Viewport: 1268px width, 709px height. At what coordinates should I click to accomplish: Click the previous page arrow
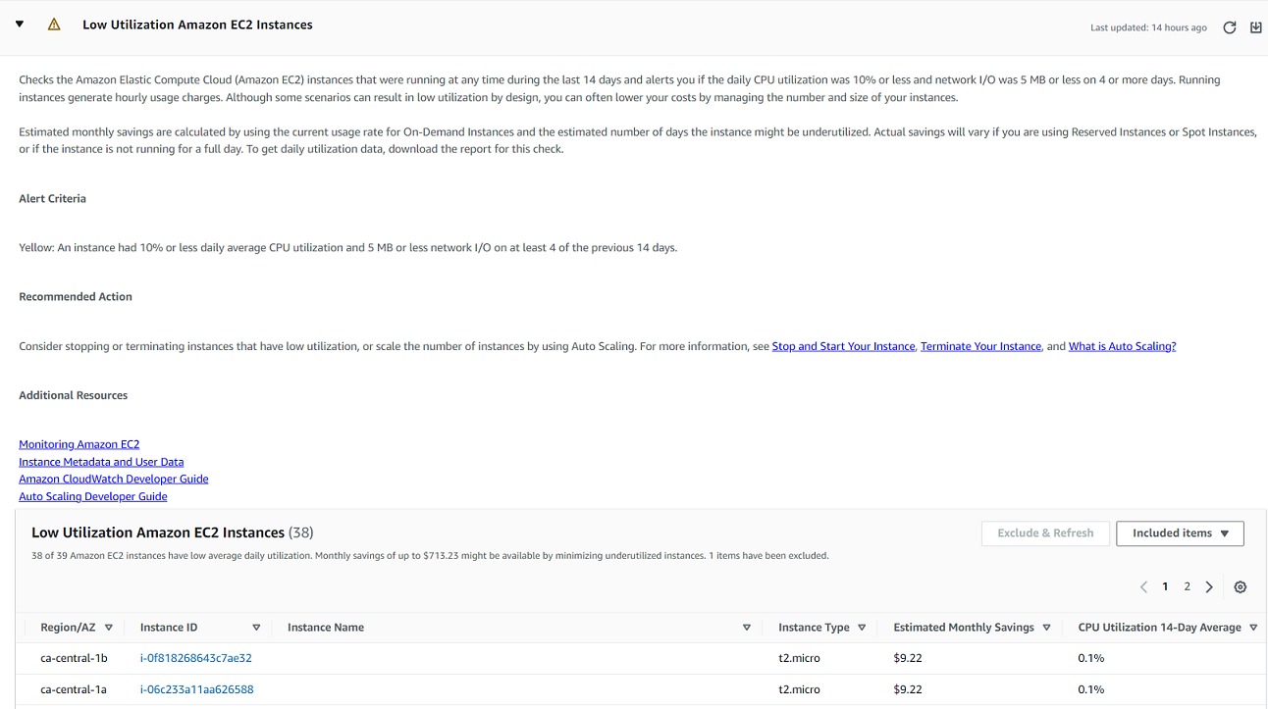pos(1143,586)
